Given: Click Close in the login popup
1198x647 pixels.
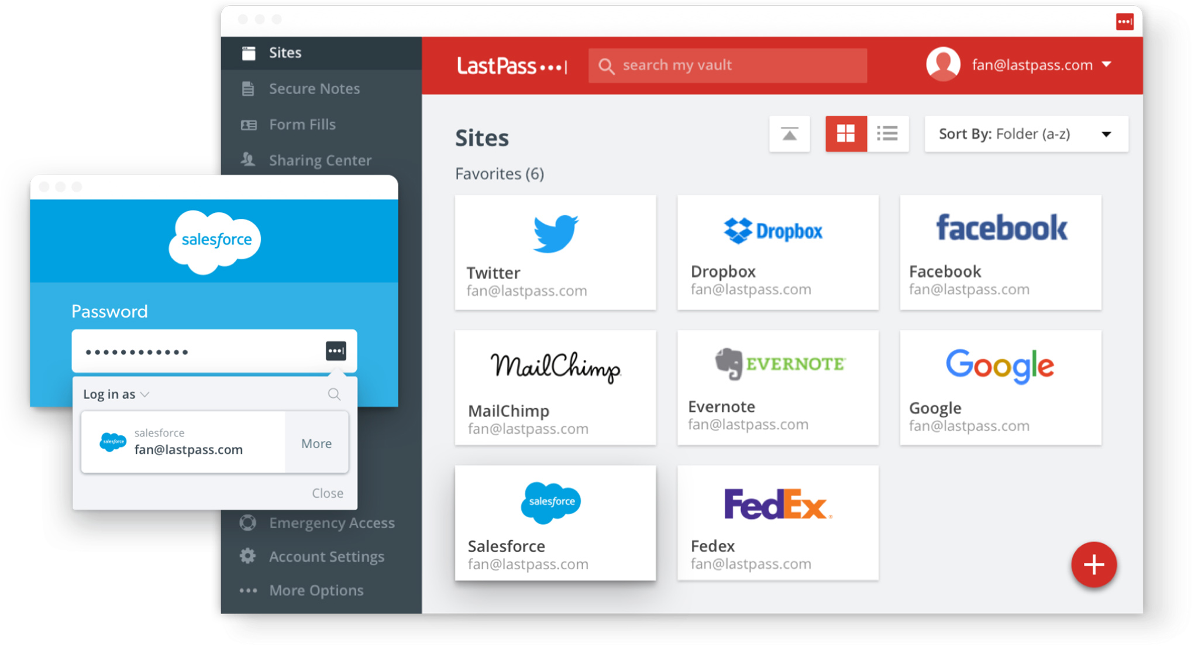Looking at the screenshot, I should 328,493.
